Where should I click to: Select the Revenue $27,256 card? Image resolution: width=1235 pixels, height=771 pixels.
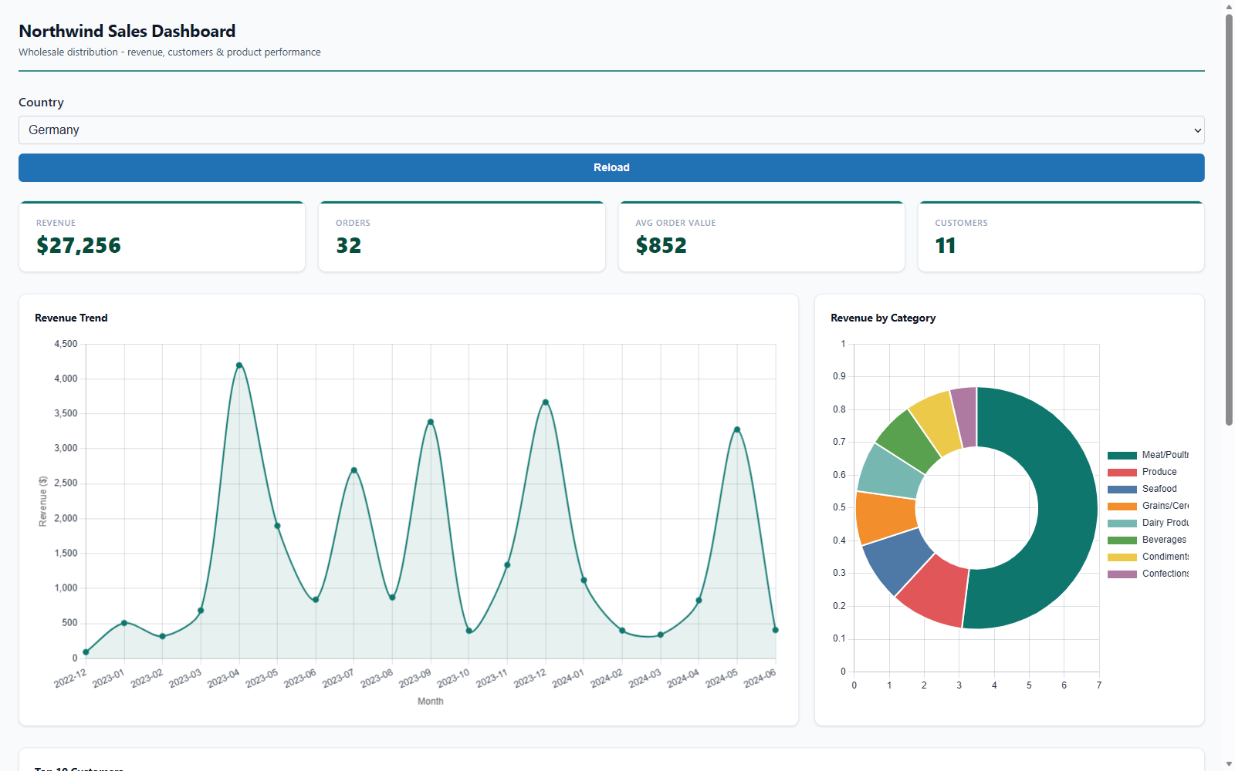162,237
